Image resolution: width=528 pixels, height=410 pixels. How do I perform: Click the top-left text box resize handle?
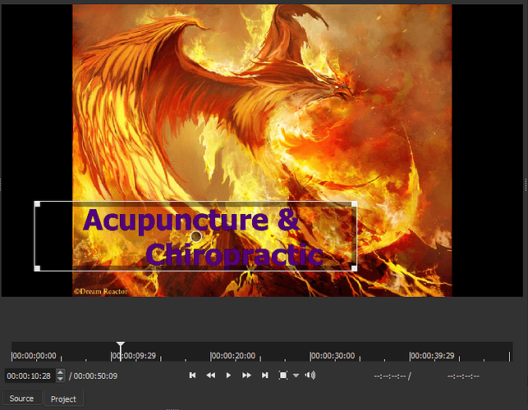[x=38, y=204]
